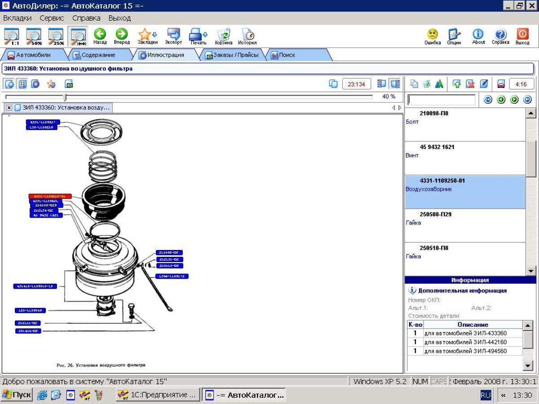Click the copy icon in the parts list toolbar
The width and height of the screenshot is (539, 404).
point(415,84)
